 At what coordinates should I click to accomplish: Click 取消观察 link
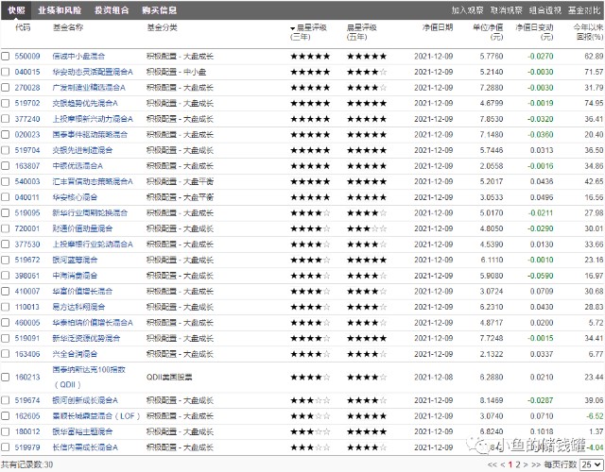(507, 10)
